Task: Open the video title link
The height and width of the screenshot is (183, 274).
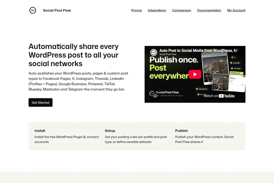Action: pos(199,50)
